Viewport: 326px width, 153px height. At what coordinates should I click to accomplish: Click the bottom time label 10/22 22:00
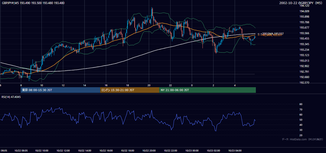(x=170, y=151)
